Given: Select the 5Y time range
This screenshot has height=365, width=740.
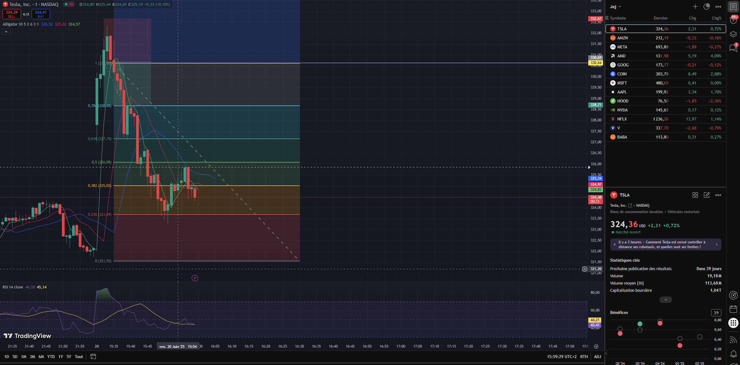Looking at the screenshot, I should tap(69, 357).
